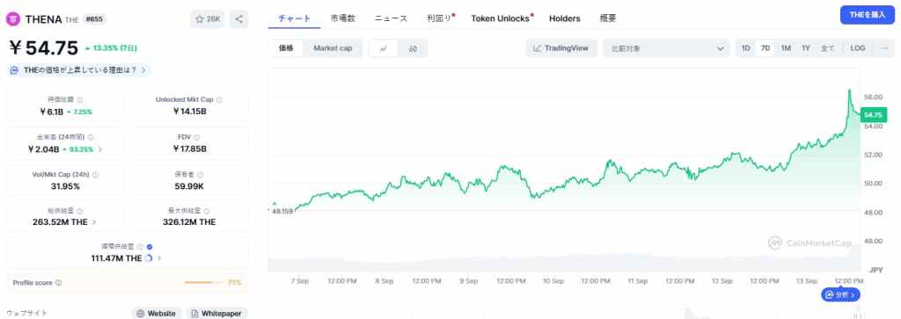The height and width of the screenshot is (319, 901).
Task: Open the chart more options ellipsis
Action: tap(884, 48)
